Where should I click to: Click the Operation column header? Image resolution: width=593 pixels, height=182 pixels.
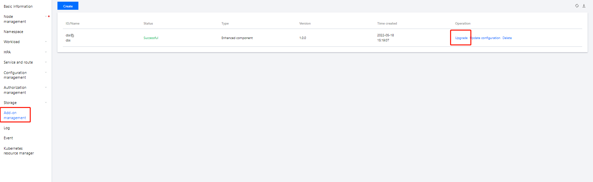(x=463, y=24)
